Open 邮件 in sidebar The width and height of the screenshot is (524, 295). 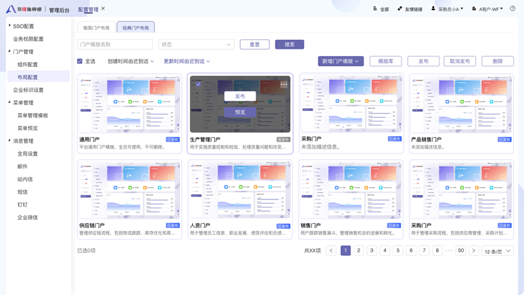pos(23,166)
